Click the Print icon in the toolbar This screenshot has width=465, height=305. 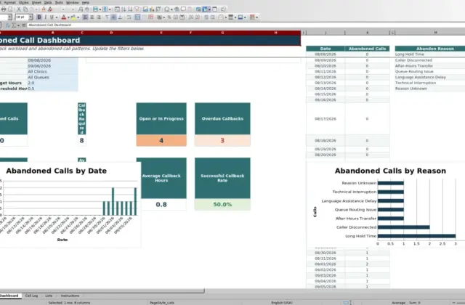[x=4, y=9]
